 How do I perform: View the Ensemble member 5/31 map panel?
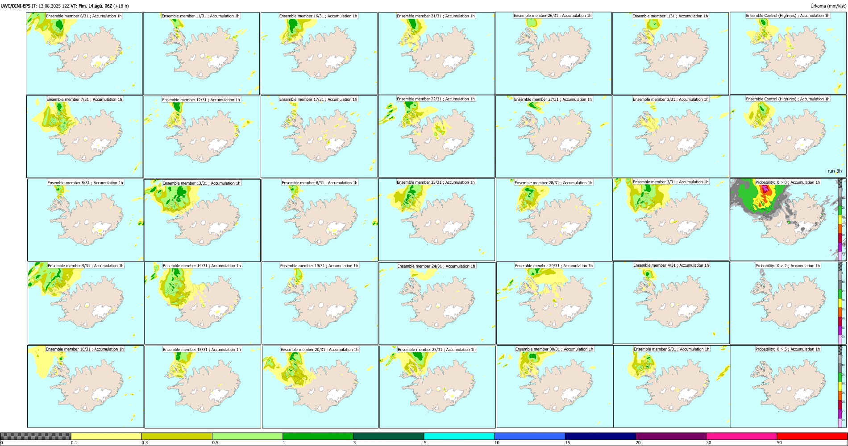(672, 386)
